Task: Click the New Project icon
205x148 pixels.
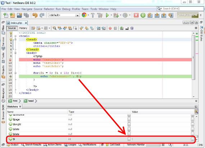Action: click(x=13, y=15)
